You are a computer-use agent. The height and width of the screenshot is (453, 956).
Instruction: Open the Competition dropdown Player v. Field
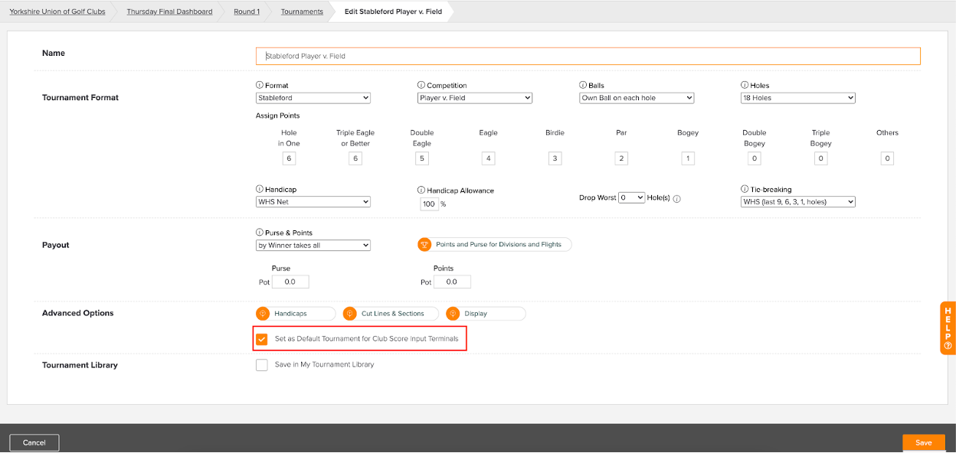(475, 98)
